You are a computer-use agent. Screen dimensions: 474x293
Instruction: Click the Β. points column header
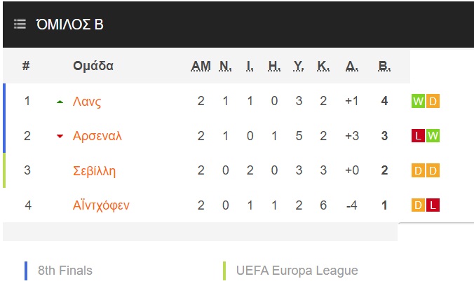pyautogui.click(x=384, y=66)
